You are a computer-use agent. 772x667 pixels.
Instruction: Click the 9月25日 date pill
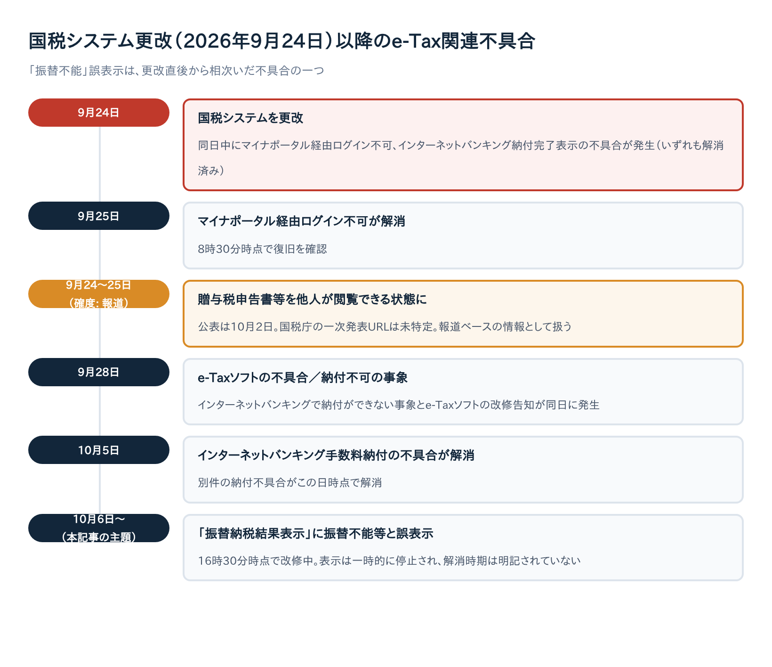[99, 216]
